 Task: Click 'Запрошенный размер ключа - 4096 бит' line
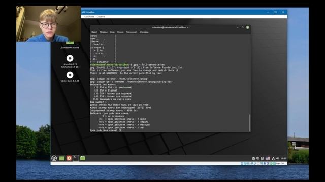tap(114, 110)
